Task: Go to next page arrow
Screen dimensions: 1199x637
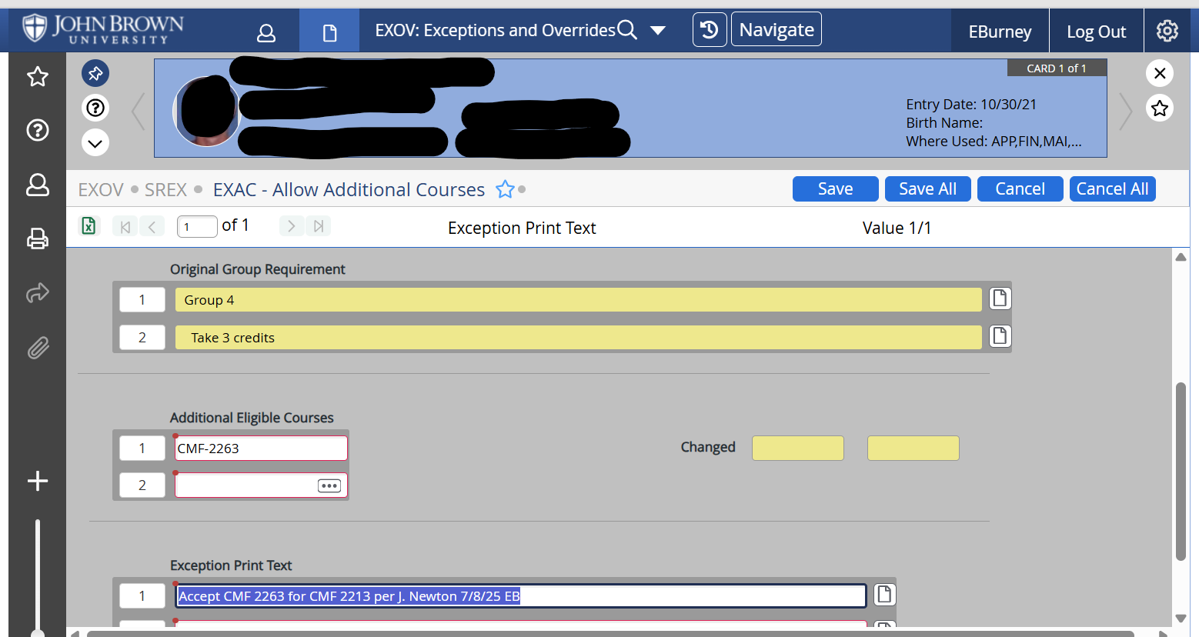Action: (x=292, y=226)
